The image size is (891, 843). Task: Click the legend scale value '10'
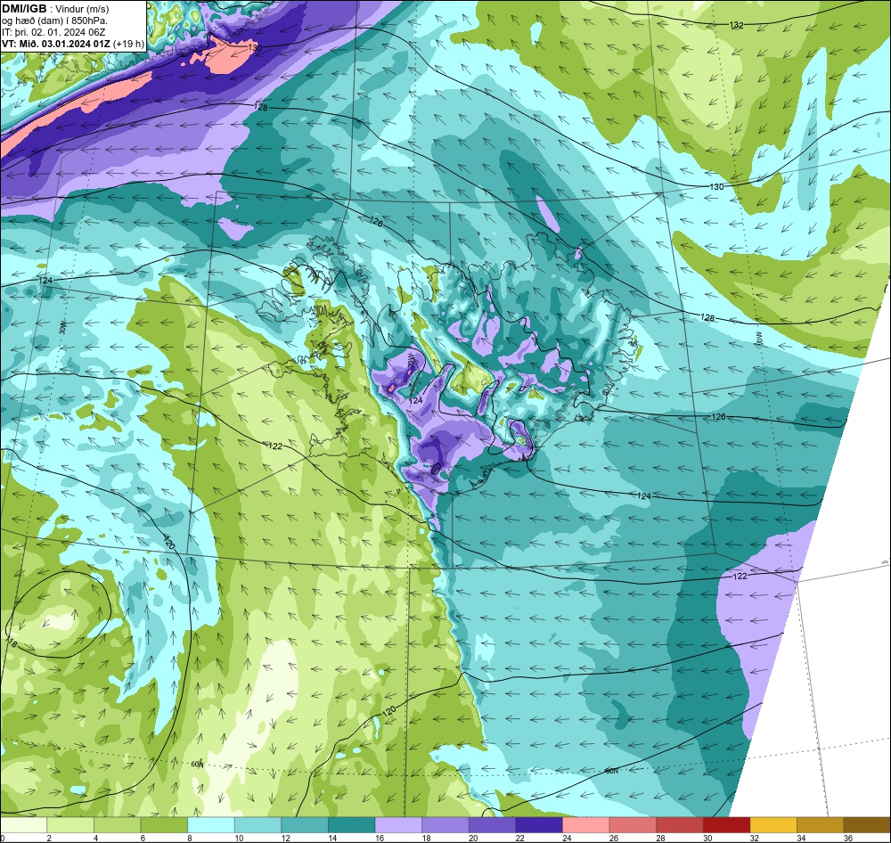click(x=239, y=838)
